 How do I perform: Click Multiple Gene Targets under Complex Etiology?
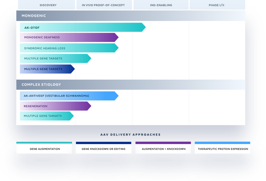(47, 116)
